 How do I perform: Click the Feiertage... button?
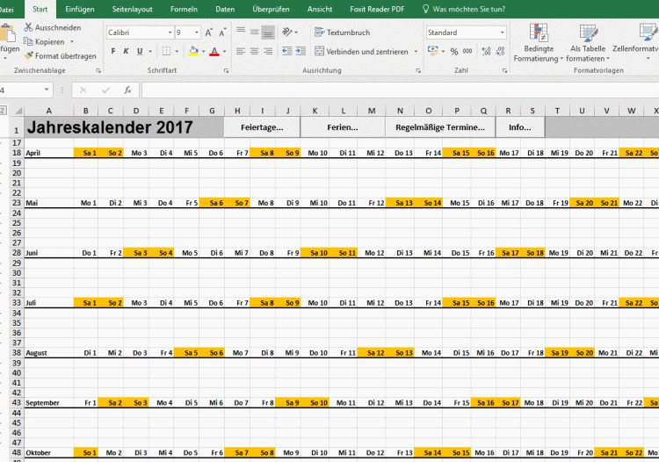(x=262, y=127)
